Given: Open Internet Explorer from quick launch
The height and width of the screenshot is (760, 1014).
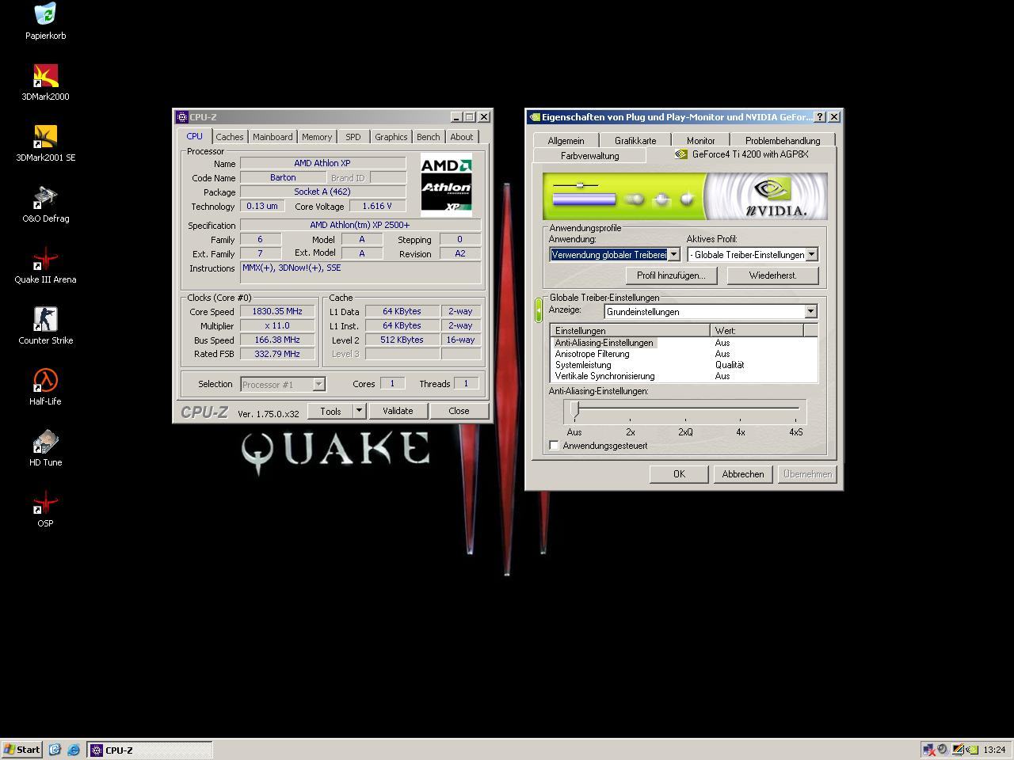Looking at the screenshot, I should (74, 750).
